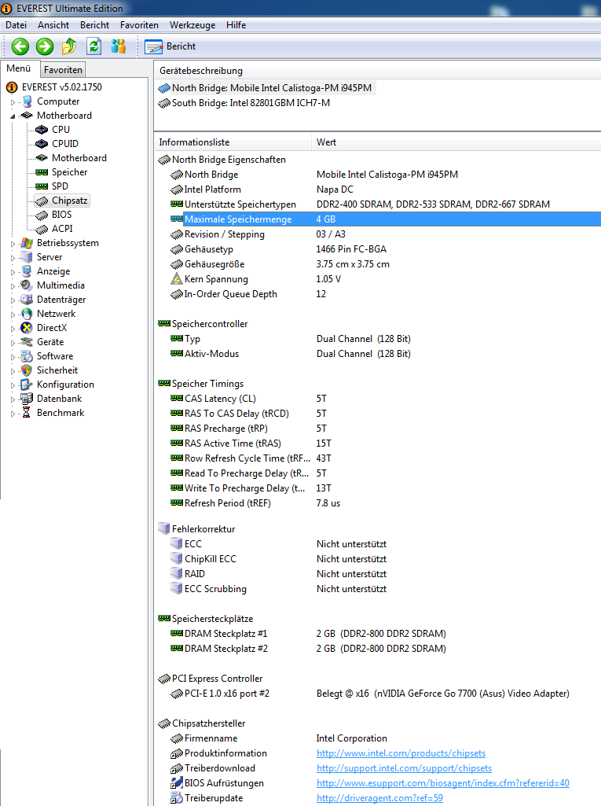Click the Benchmark hourglass icon
This screenshot has width=601, height=806.
point(27,413)
